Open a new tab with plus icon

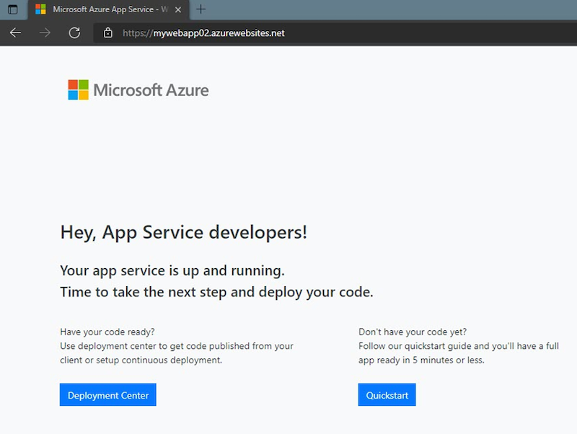pos(201,9)
